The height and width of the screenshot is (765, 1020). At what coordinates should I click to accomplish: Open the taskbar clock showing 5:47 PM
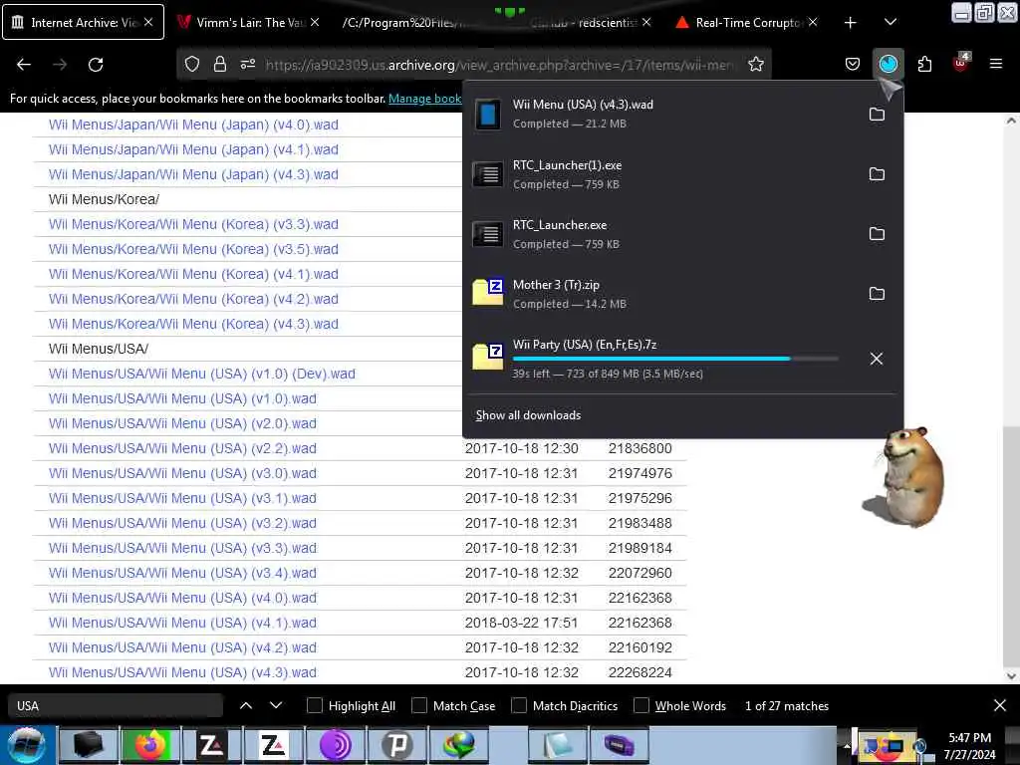point(970,746)
